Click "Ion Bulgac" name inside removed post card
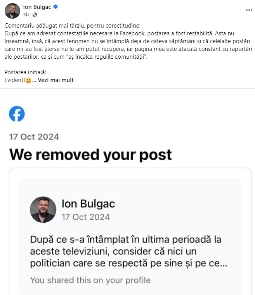The image size is (255, 295). [88, 204]
